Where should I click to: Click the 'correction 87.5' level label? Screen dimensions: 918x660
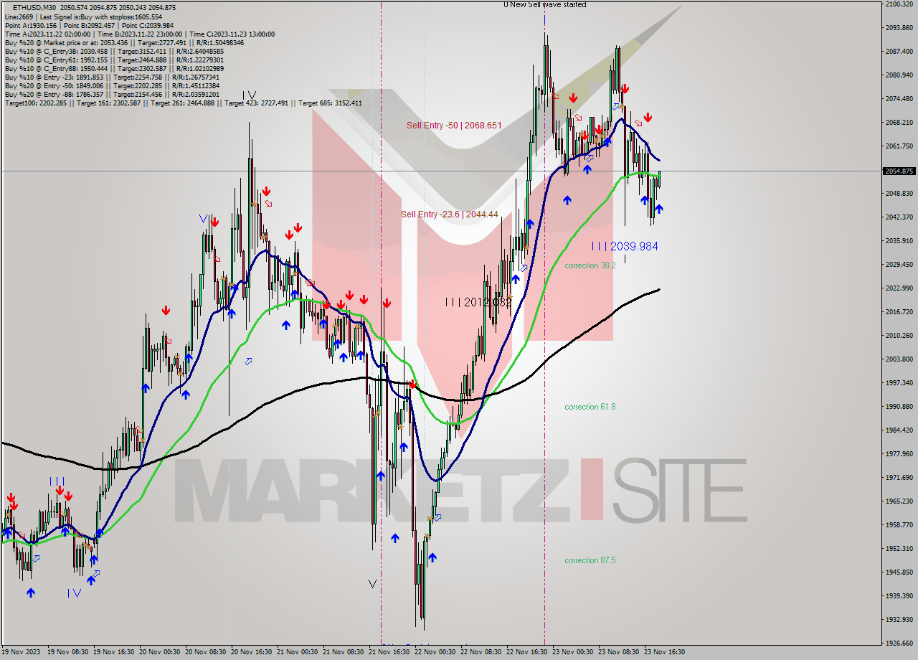[590, 560]
